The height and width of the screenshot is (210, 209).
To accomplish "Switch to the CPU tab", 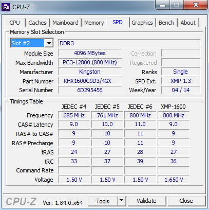I will (15, 23).
